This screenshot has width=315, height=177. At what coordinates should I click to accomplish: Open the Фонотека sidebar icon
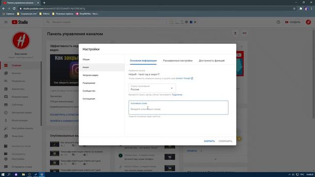pyautogui.click(x=6, y=136)
